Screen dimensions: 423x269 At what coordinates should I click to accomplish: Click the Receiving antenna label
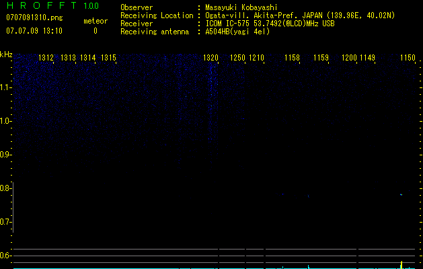tap(155, 32)
